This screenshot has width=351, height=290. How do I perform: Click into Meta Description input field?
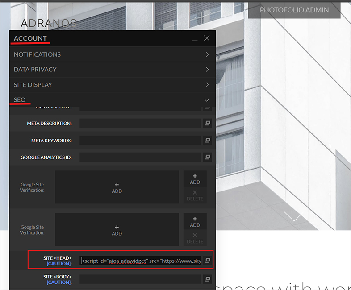click(x=140, y=123)
